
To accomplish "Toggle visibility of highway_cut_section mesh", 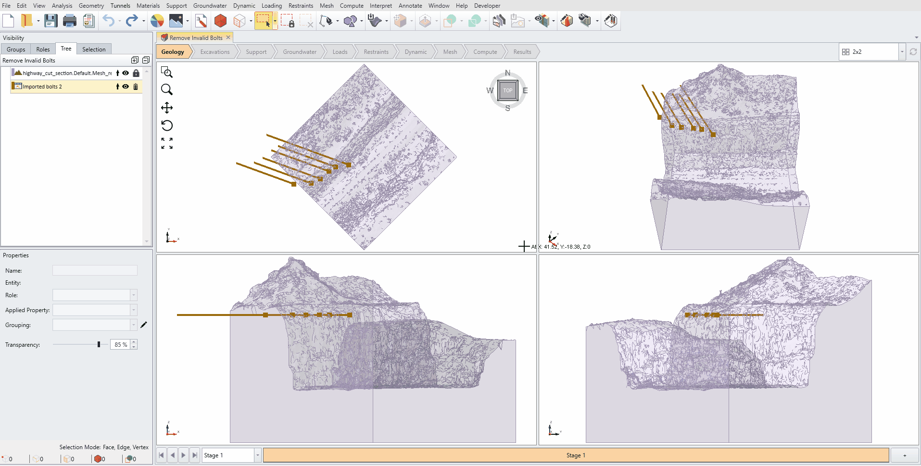I will pos(126,73).
